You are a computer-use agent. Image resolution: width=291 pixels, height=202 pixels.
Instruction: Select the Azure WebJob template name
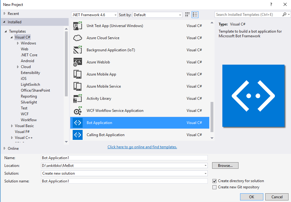[x=98, y=62]
